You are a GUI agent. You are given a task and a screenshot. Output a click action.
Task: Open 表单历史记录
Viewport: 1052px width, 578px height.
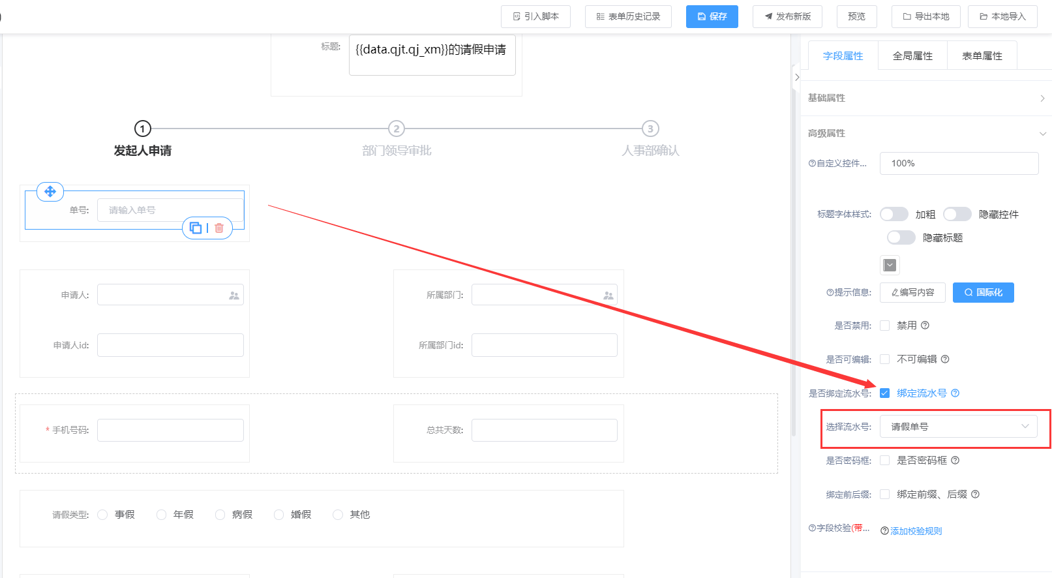628,16
